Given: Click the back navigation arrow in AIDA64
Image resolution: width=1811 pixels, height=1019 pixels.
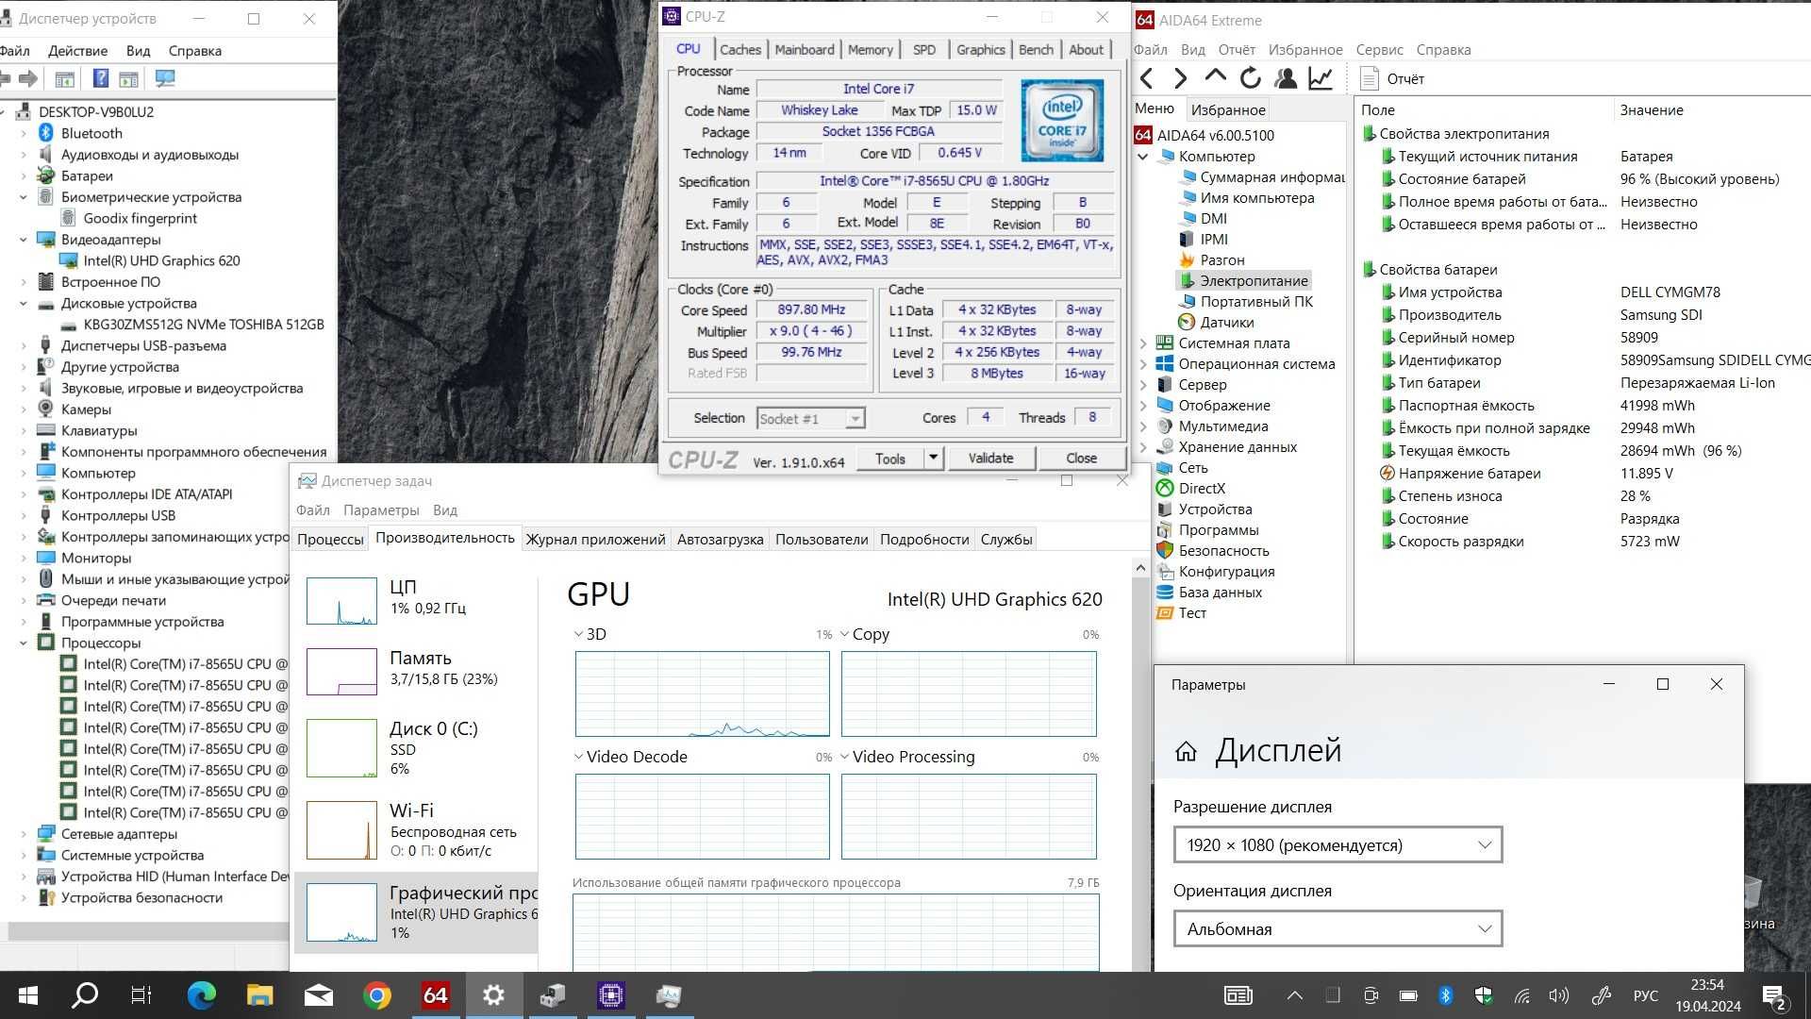Looking at the screenshot, I should [1146, 77].
